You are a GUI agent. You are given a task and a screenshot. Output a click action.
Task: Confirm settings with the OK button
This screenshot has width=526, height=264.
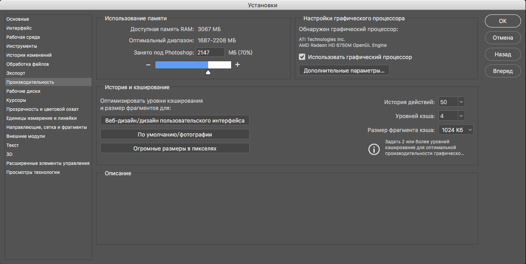tap(503, 21)
